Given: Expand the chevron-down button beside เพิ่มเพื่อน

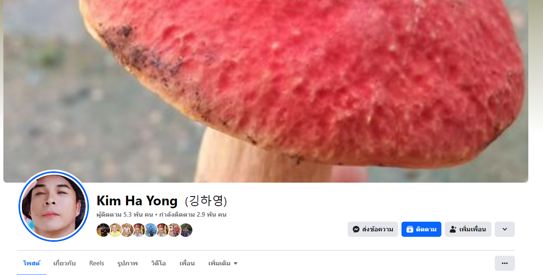Looking at the screenshot, I should pos(504,229).
